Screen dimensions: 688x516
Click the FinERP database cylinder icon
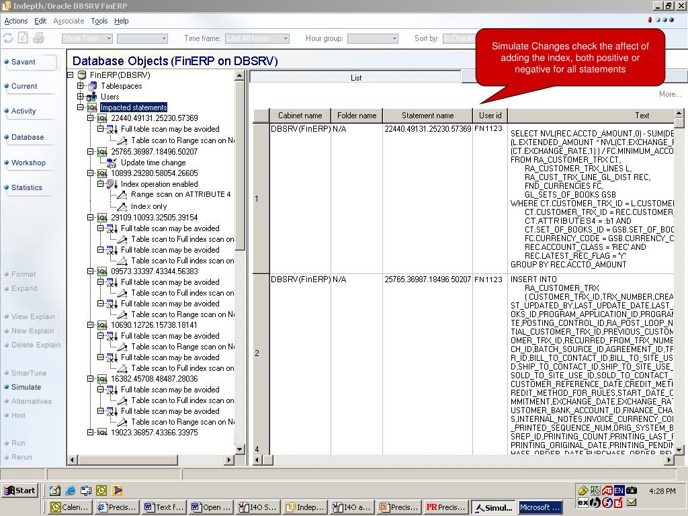[x=81, y=75]
